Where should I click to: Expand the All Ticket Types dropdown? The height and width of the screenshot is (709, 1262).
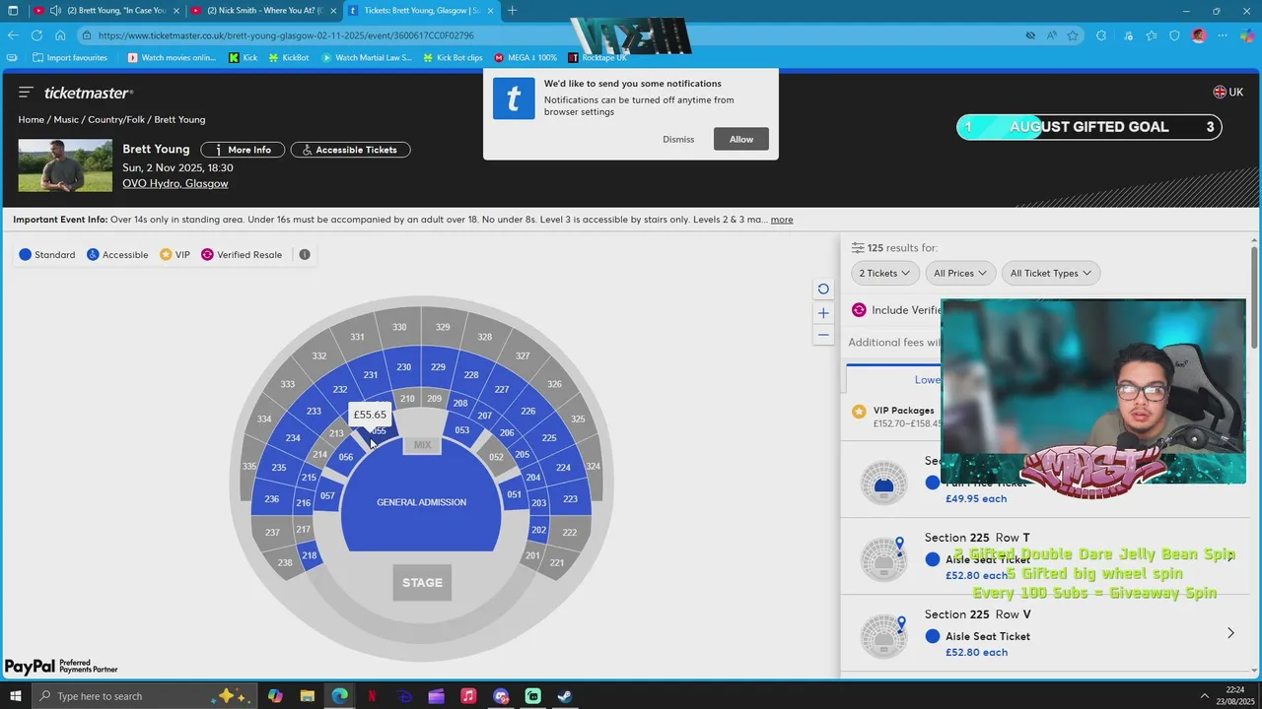tap(1050, 273)
